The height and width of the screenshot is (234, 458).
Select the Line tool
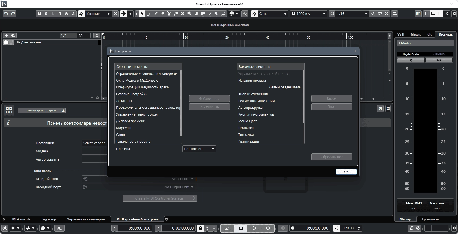pos(210,14)
